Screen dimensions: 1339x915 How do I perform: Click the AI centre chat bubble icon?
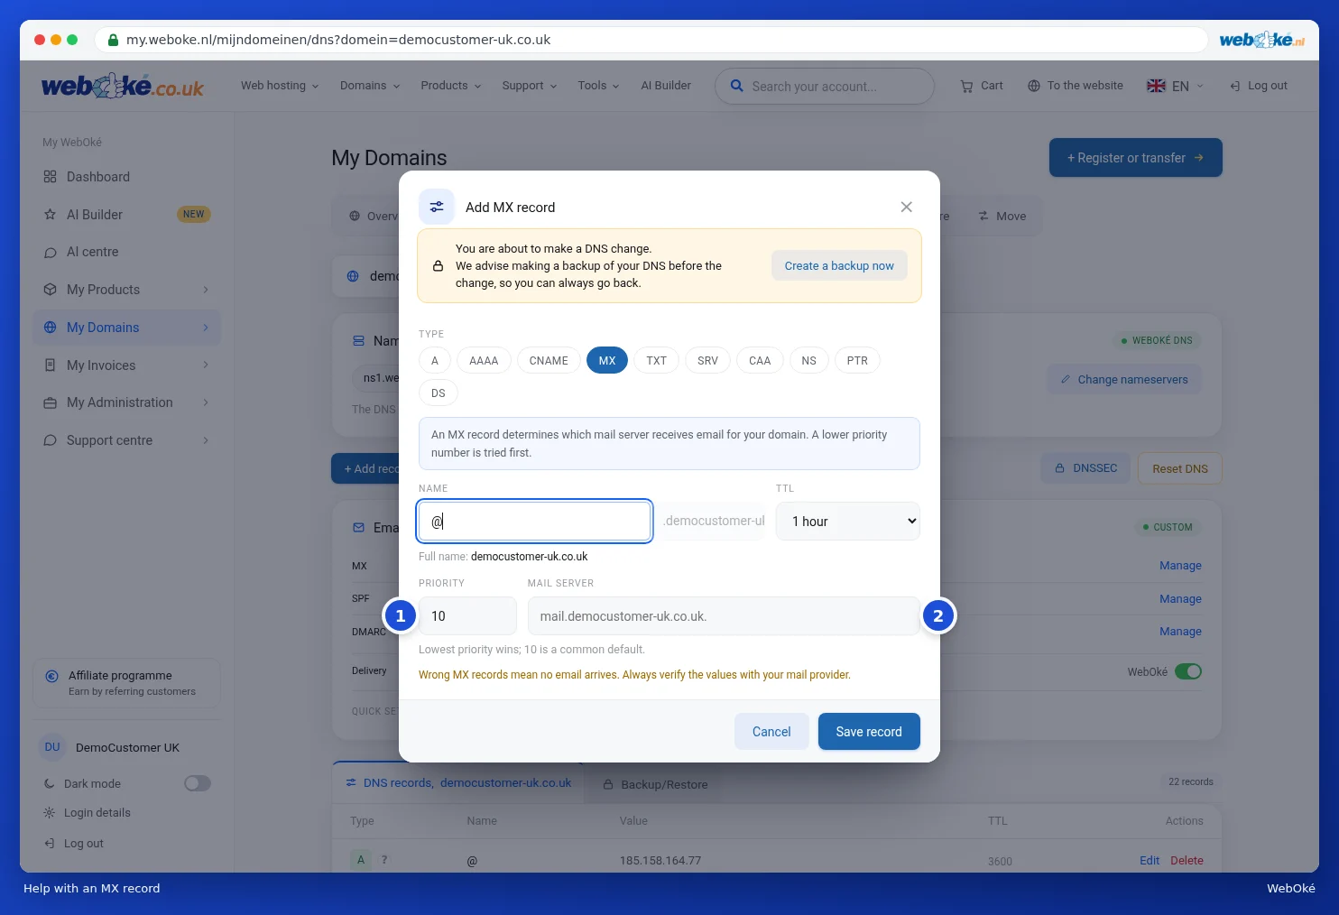[51, 253]
